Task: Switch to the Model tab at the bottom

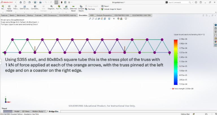Action: coord(17,111)
